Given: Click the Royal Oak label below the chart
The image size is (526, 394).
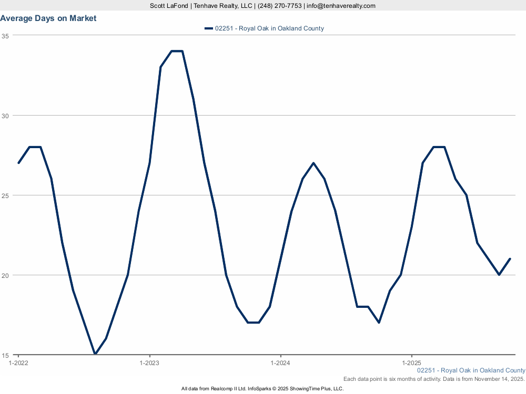Looking at the screenshot, I should (x=471, y=370).
